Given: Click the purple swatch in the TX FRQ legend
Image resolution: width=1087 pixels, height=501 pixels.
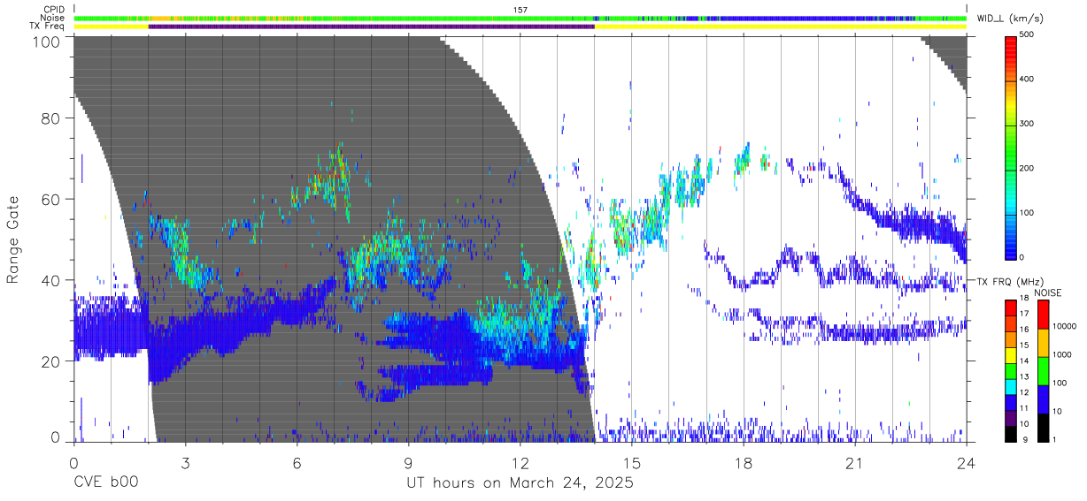Looking at the screenshot, I should pyautogui.click(x=1010, y=417).
